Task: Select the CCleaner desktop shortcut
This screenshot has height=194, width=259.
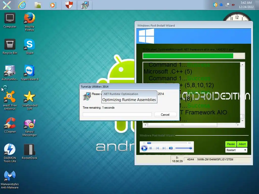Action: click(10, 125)
